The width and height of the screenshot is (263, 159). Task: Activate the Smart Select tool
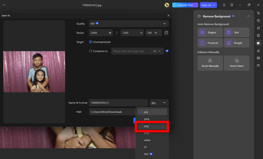coord(236,63)
